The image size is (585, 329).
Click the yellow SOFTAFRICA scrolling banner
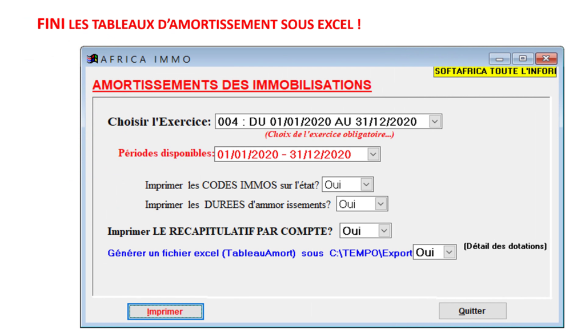[495, 72]
